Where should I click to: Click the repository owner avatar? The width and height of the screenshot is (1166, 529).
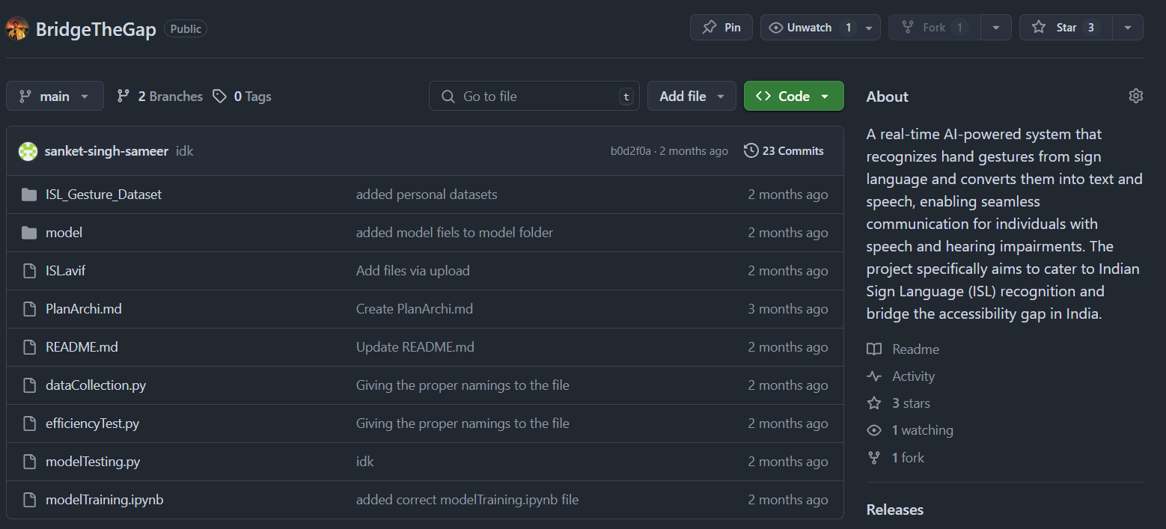pyautogui.click(x=17, y=28)
